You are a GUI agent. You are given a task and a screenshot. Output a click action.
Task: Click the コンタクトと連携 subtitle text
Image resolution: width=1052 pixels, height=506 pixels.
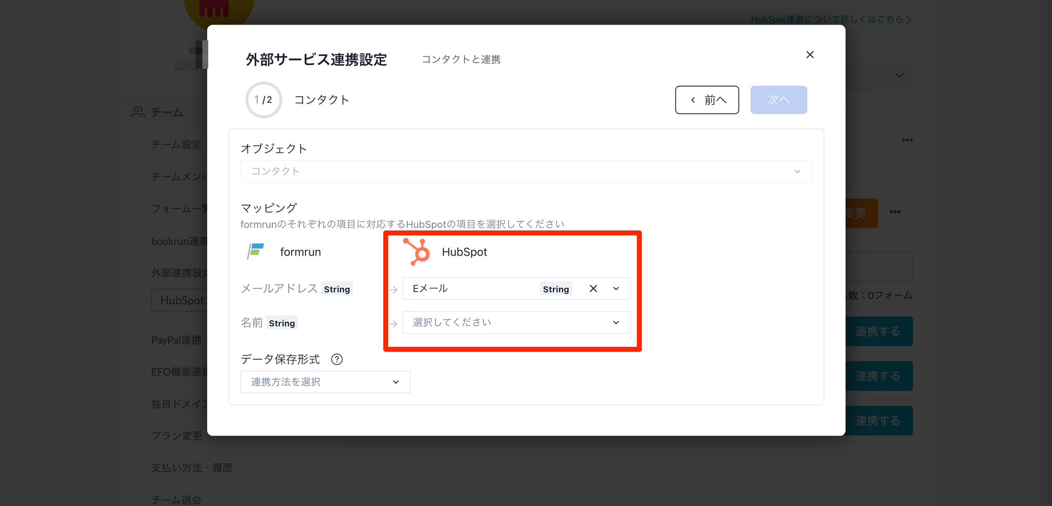[x=461, y=60]
